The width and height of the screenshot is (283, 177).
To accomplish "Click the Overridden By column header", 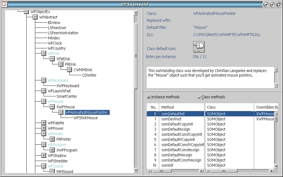I will pyautogui.click(x=266, y=107).
